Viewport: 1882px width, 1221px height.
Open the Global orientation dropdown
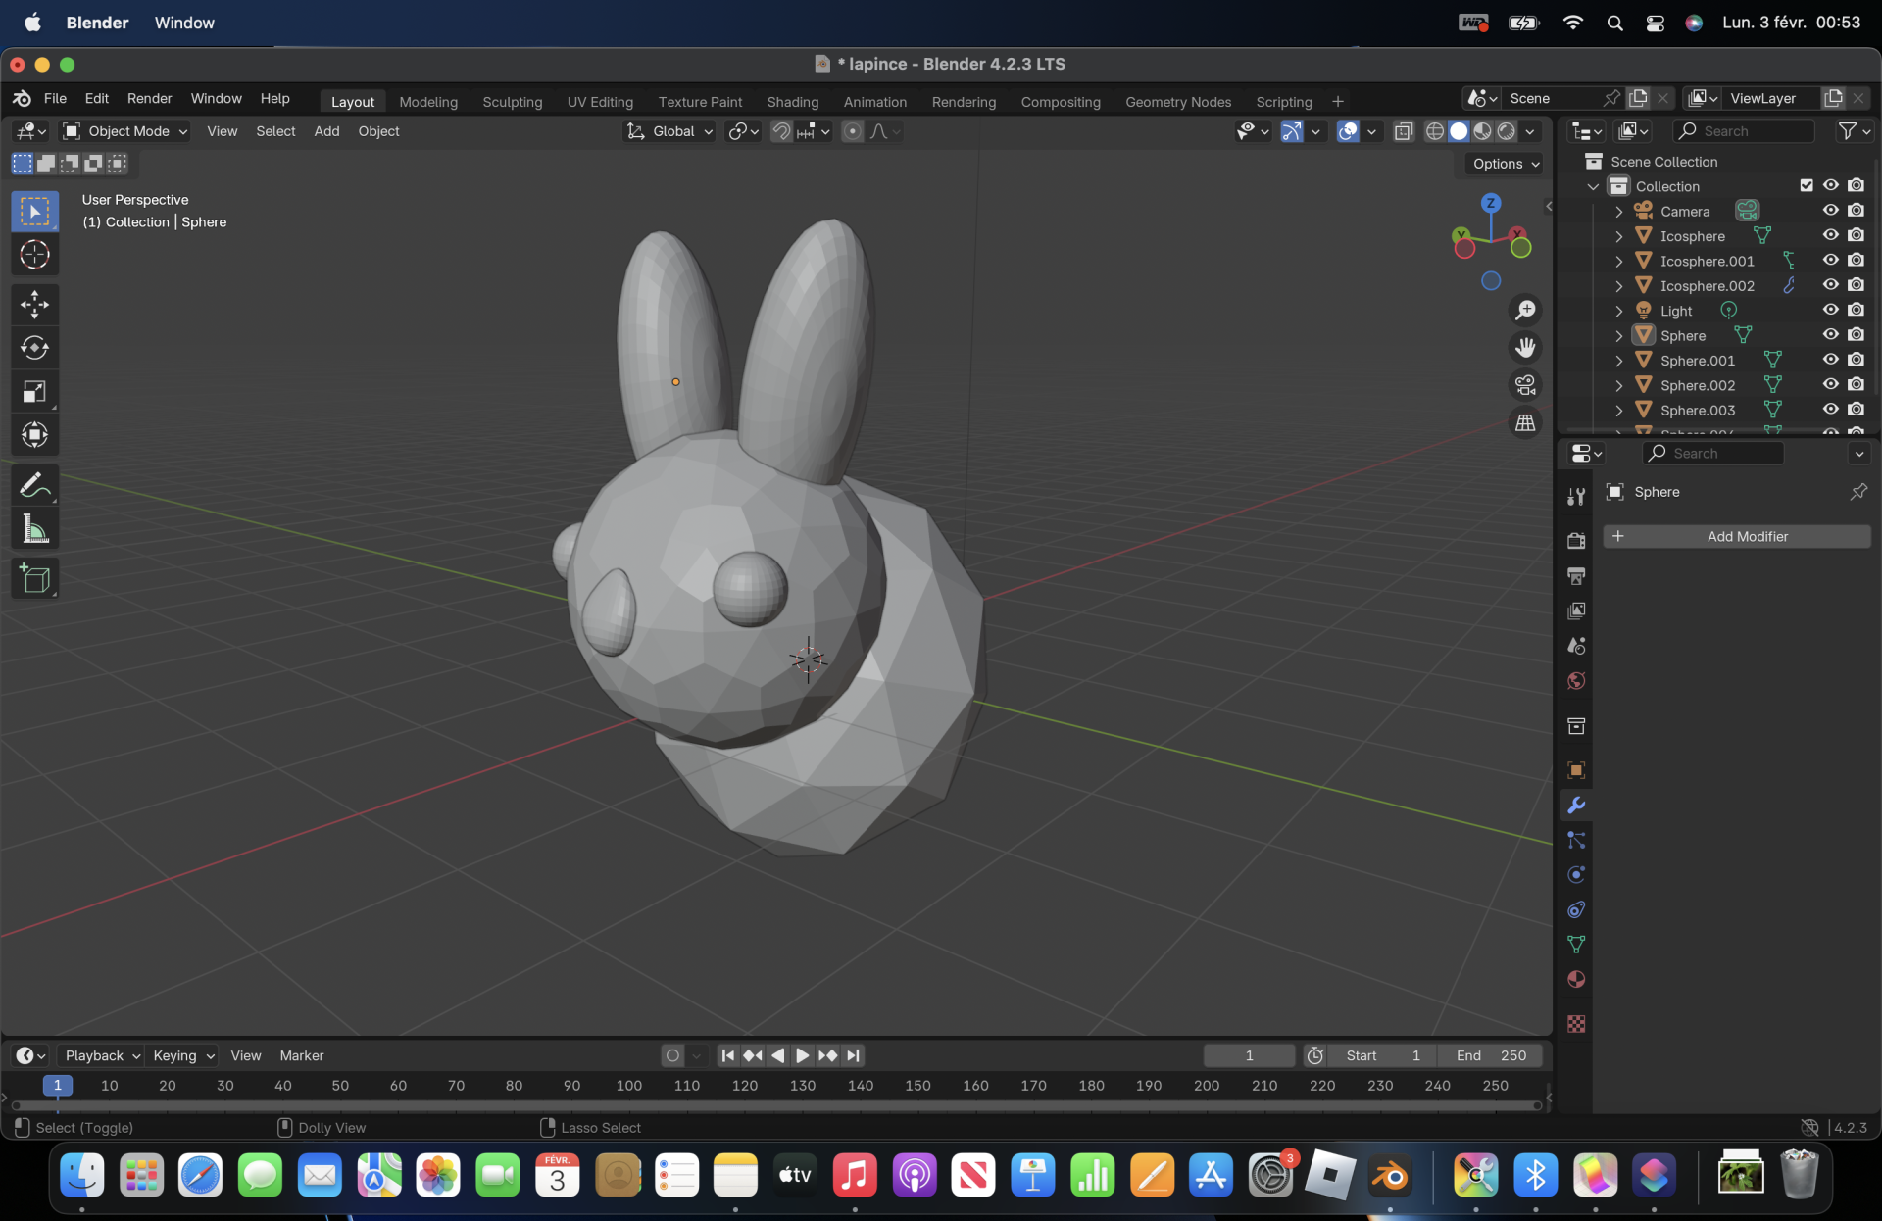tap(670, 131)
